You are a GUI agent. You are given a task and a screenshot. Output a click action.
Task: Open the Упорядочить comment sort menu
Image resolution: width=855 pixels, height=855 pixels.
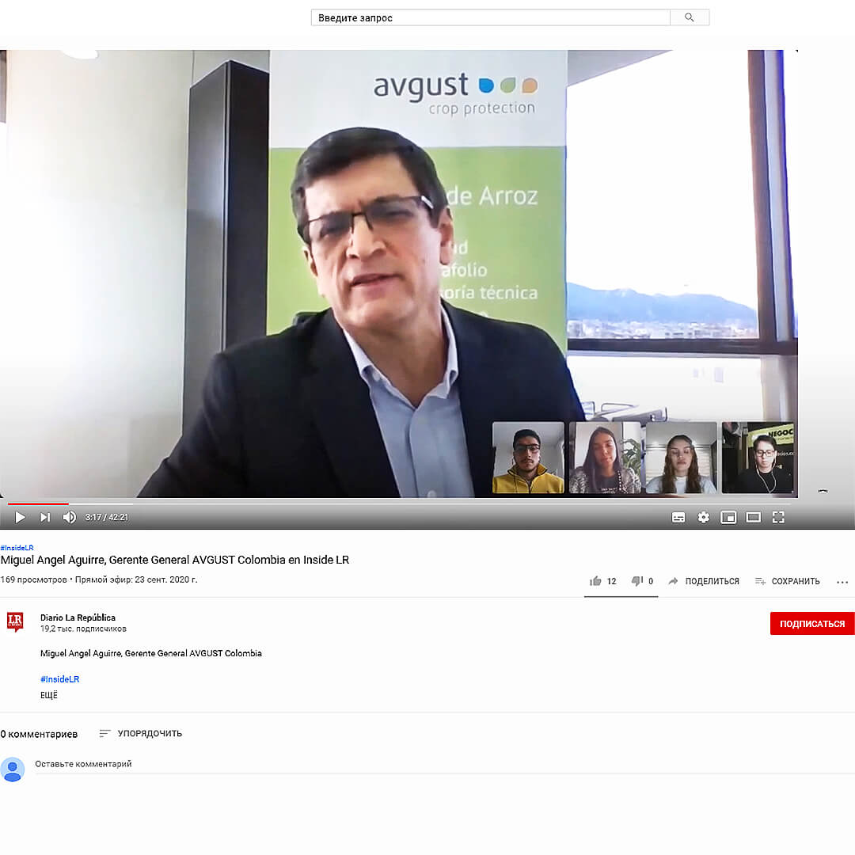141,733
